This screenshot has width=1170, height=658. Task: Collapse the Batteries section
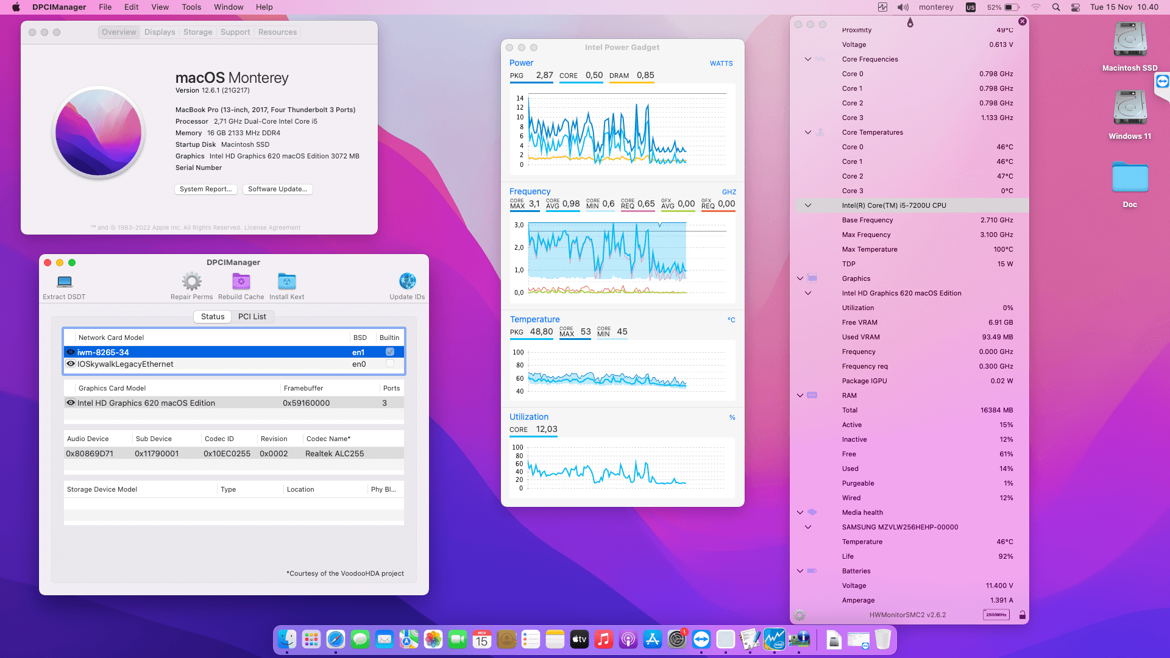[x=800, y=571]
